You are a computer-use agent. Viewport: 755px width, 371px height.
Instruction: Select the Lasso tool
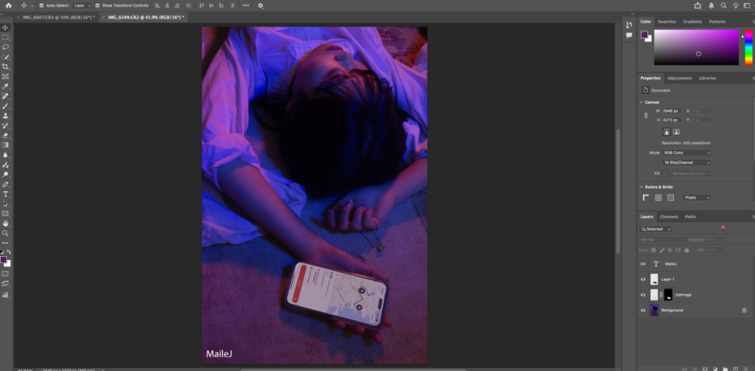coord(5,46)
